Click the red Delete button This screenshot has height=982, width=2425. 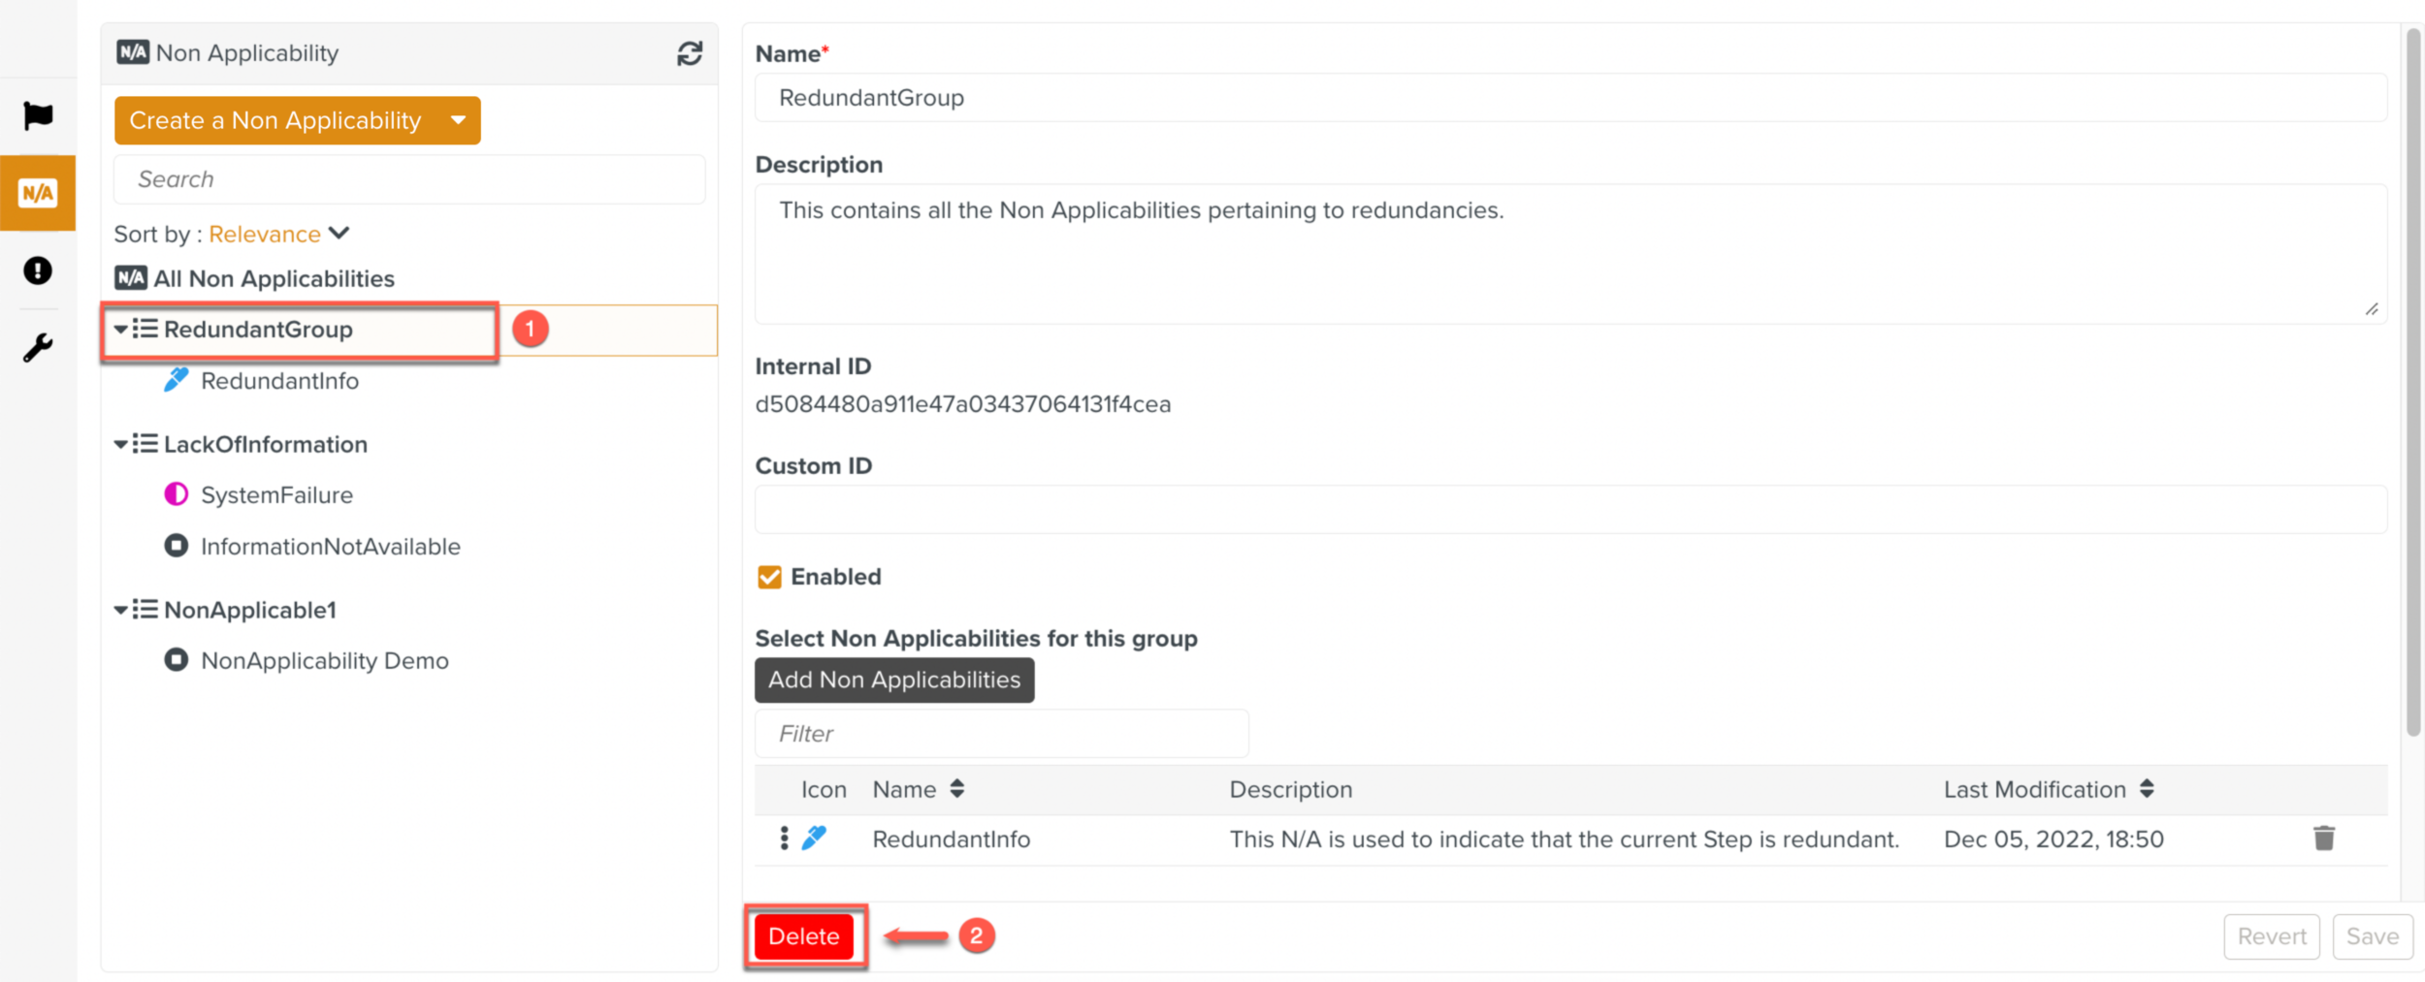803,936
